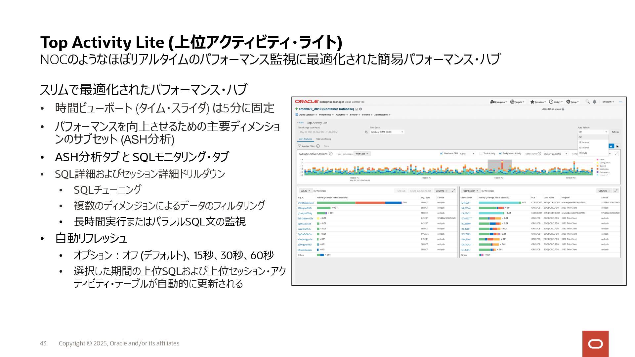Click the time range calendar icon
Viewport: 635px width, 357px height.
coord(366,132)
